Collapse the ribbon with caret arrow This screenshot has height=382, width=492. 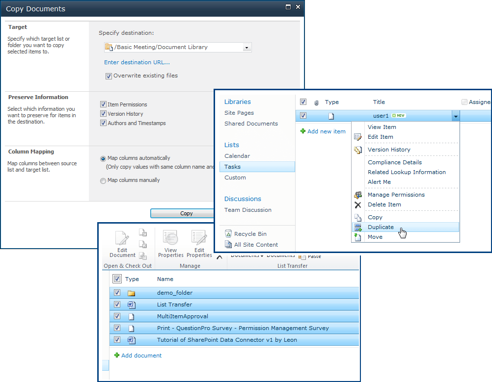(219, 257)
